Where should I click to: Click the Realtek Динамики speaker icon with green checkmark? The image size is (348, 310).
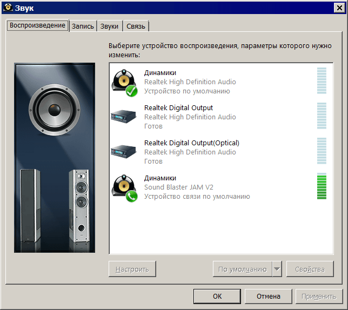124,83
